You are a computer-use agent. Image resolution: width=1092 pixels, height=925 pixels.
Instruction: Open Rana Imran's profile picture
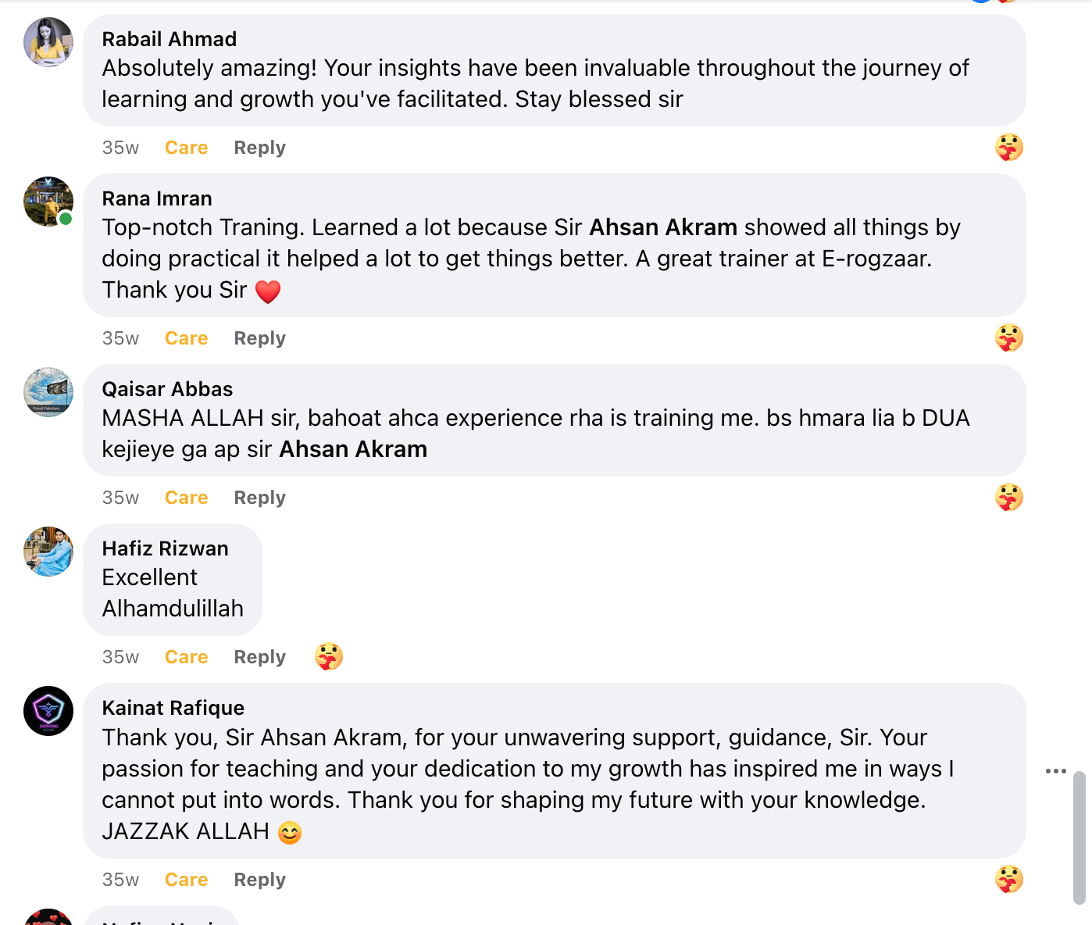(48, 202)
